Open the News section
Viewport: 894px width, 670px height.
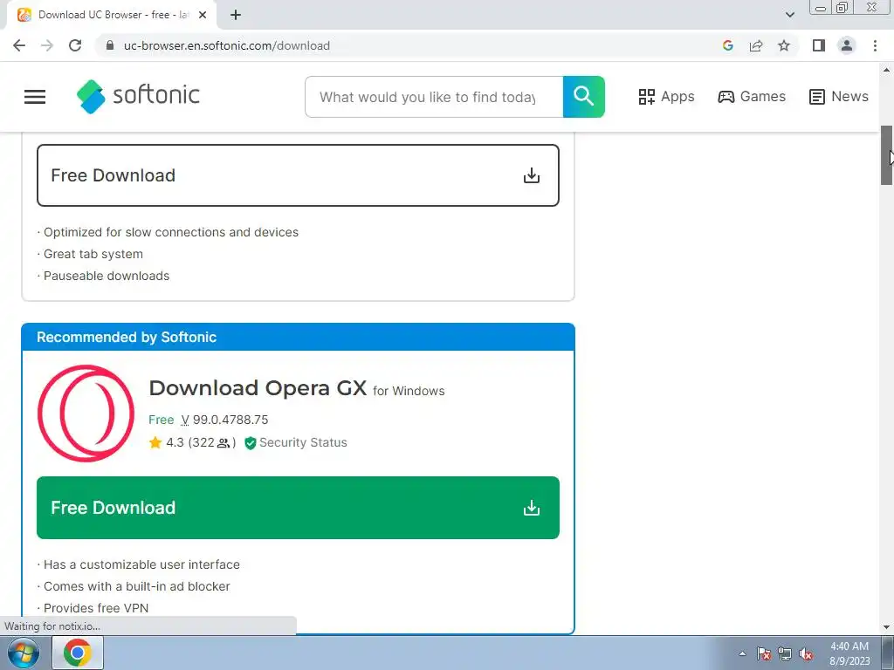839,97
